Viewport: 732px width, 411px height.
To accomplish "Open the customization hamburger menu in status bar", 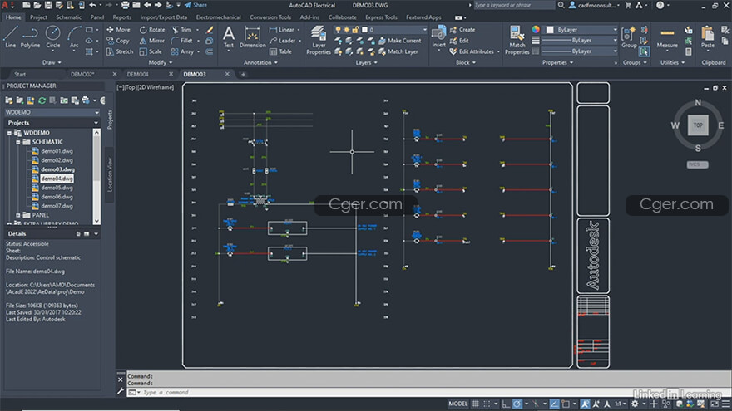I will pyautogui.click(x=725, y=404).
